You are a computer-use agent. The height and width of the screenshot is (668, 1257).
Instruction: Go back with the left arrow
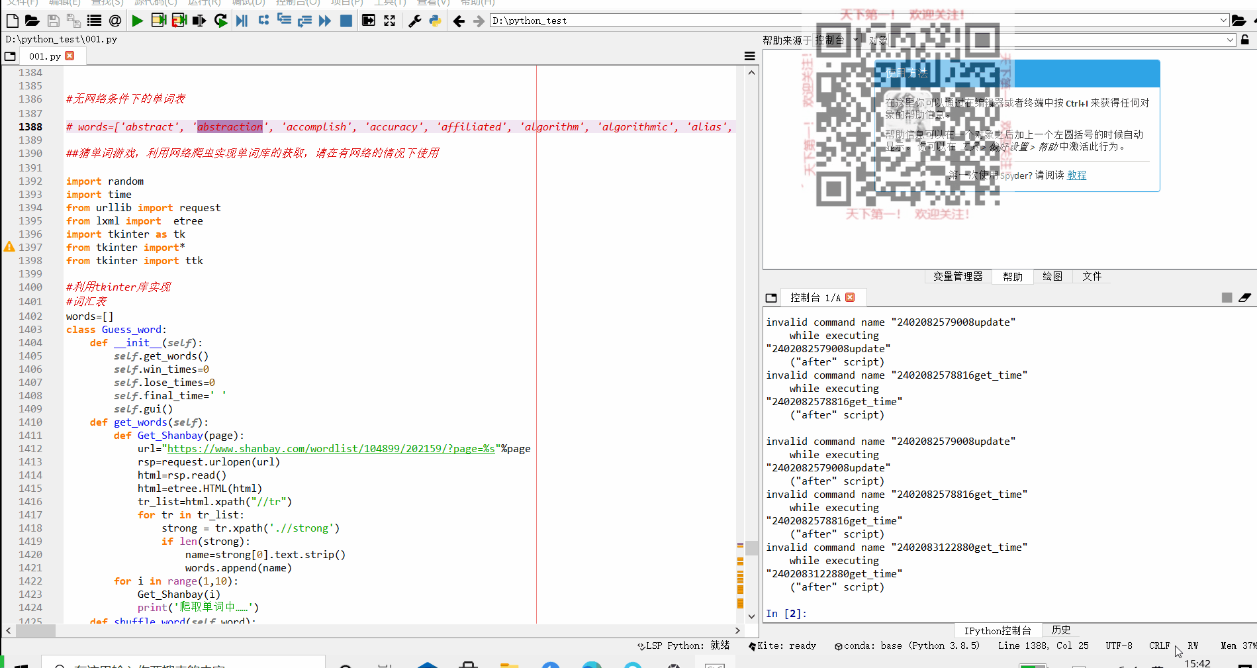pyautogui.click(x=459, y=21)
